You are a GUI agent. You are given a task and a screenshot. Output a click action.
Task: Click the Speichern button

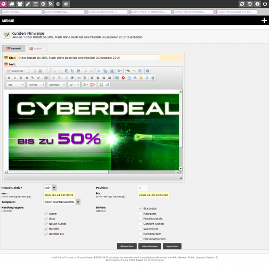click(172, 246)
